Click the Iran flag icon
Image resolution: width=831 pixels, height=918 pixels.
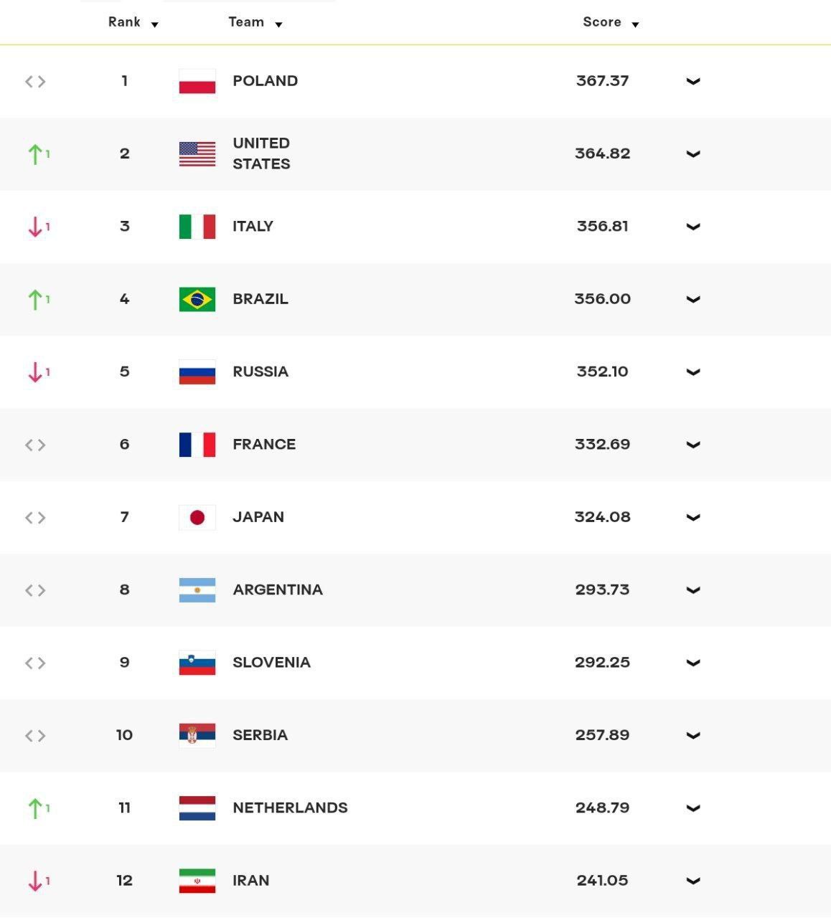tap(197, 881)
